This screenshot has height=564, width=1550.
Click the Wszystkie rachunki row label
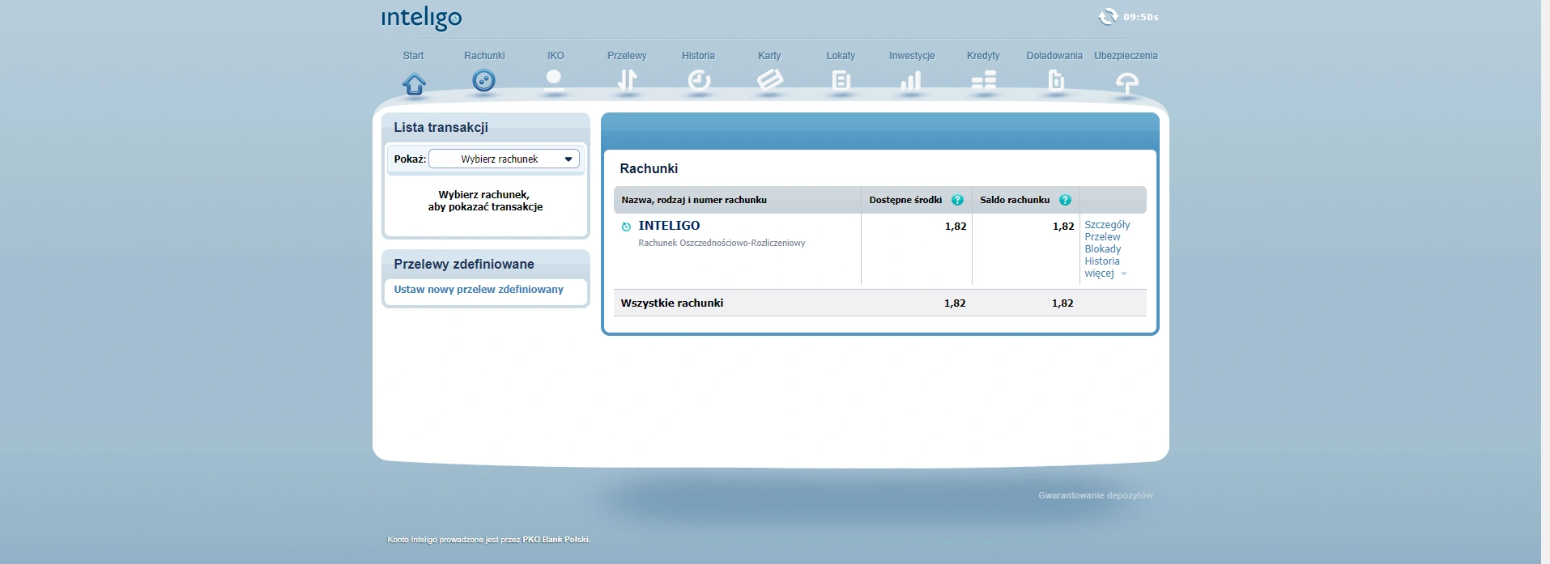click(672, 303)
